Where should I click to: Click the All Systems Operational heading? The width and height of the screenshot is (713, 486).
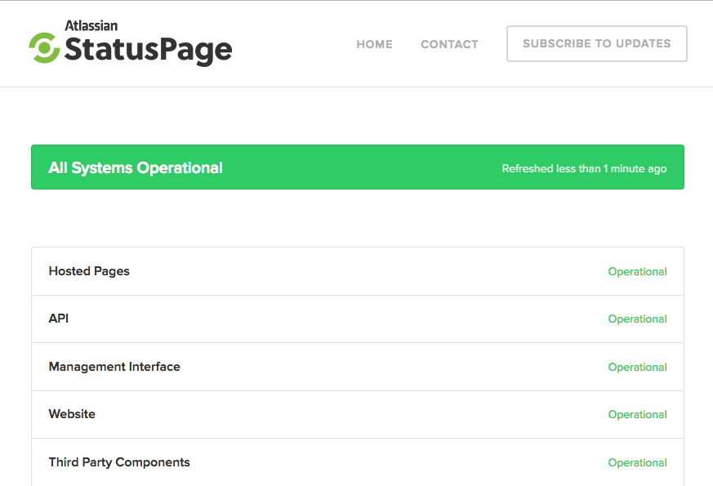click(136, 168)
